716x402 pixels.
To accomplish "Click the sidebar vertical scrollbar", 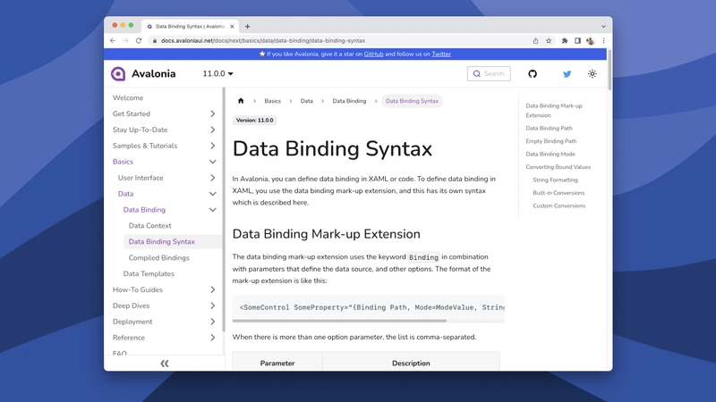I will pyautogui.click(x=224, y=210).
